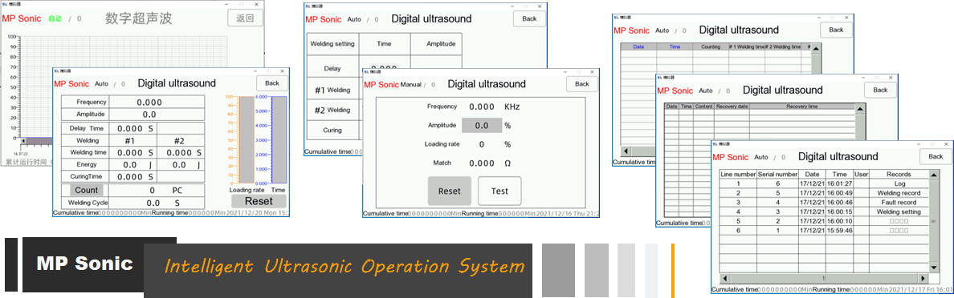Click the scroll-up arrow in the Log records table
The width and height of the screenshot is (954, 298).
click(934, 175)
